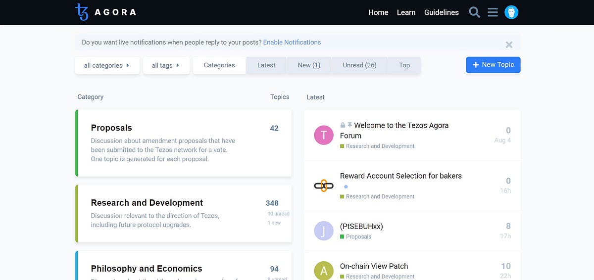Switch to the Top tab
The width and height of the screenshot is (594, 280).
pyautogui.click(x=404, y=65)
